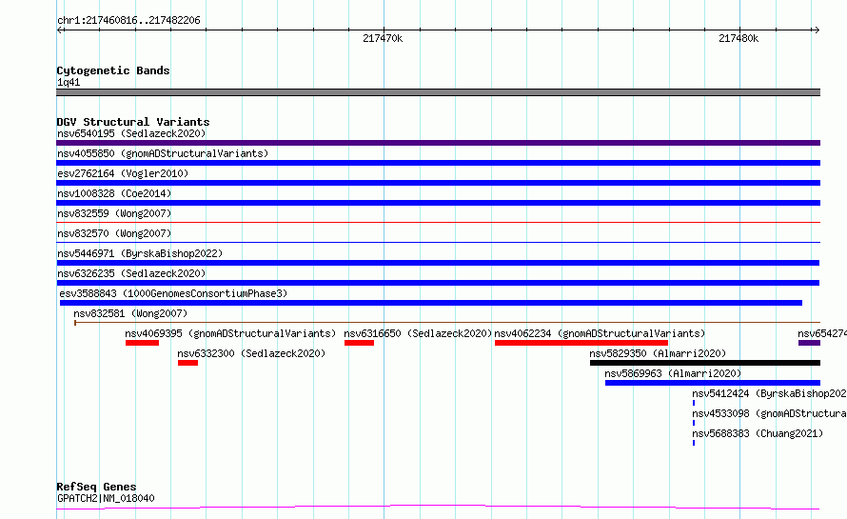Click the nsv6540195 (Sedlazeck2020) label

[x=131, y=133]
